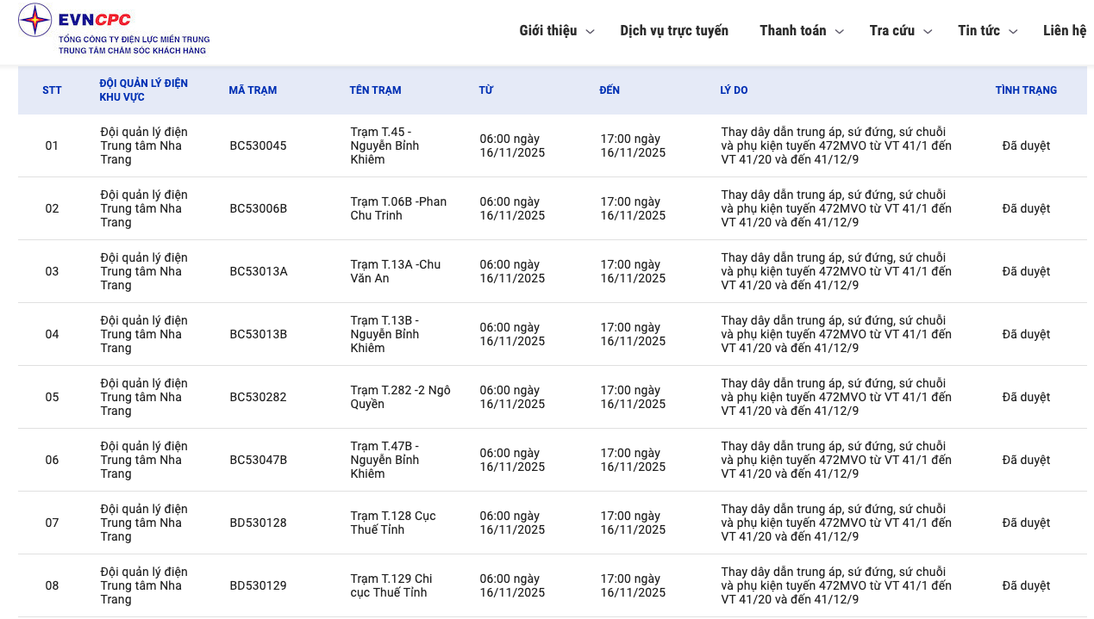Viewport: 1094px width, 619px height.
Task: Click the MÃ TRẠM column header
Action: (x=253, y=90)
